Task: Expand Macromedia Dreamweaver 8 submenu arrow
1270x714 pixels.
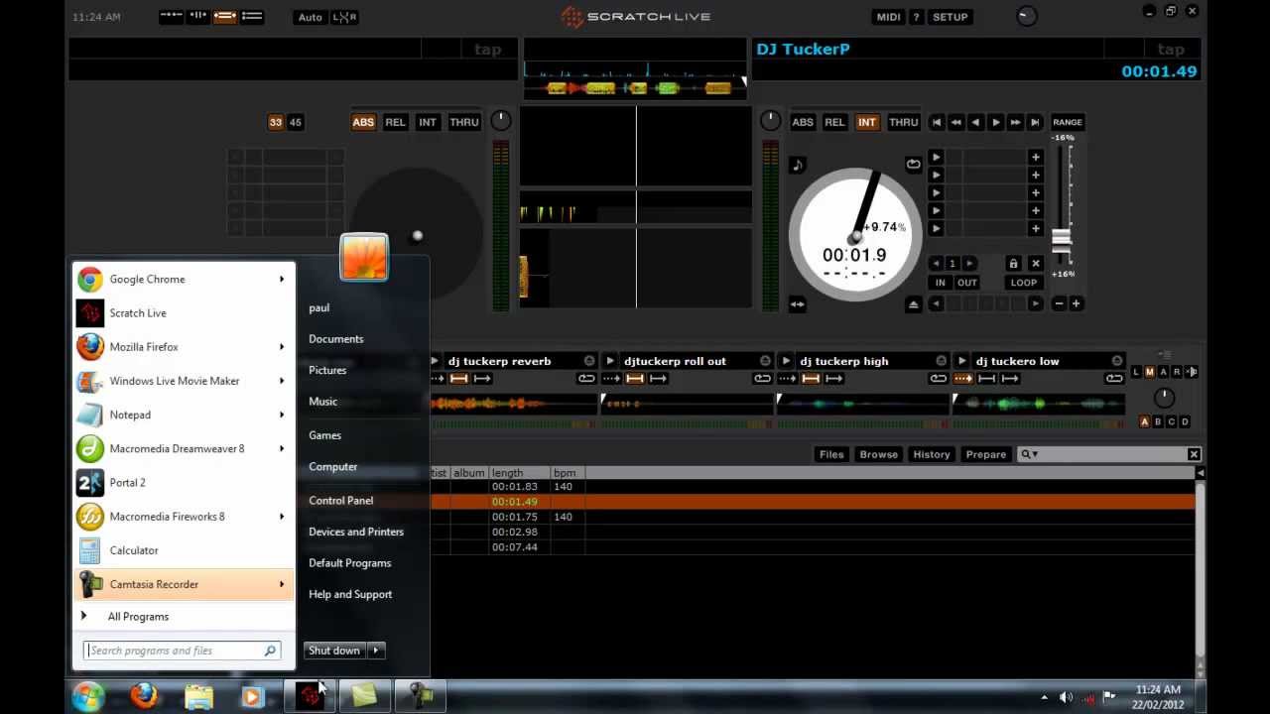Action: (x=282, y=448)
